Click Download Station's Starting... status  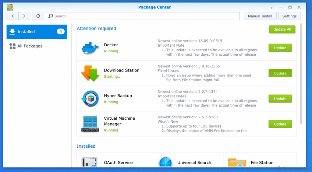tap(113, 76)
